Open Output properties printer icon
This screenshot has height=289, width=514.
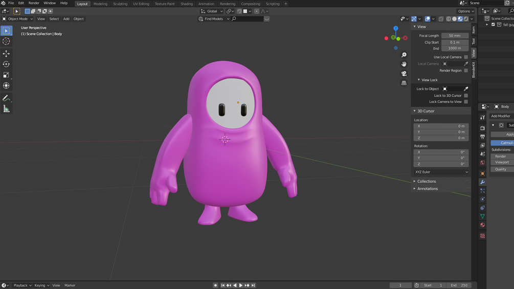click(x=482, y=137)
